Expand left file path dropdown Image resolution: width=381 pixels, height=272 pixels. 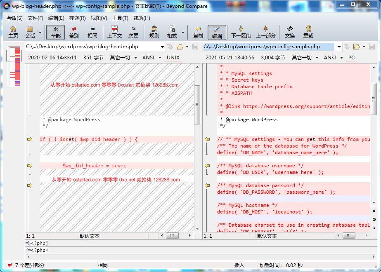click(162, 47)
